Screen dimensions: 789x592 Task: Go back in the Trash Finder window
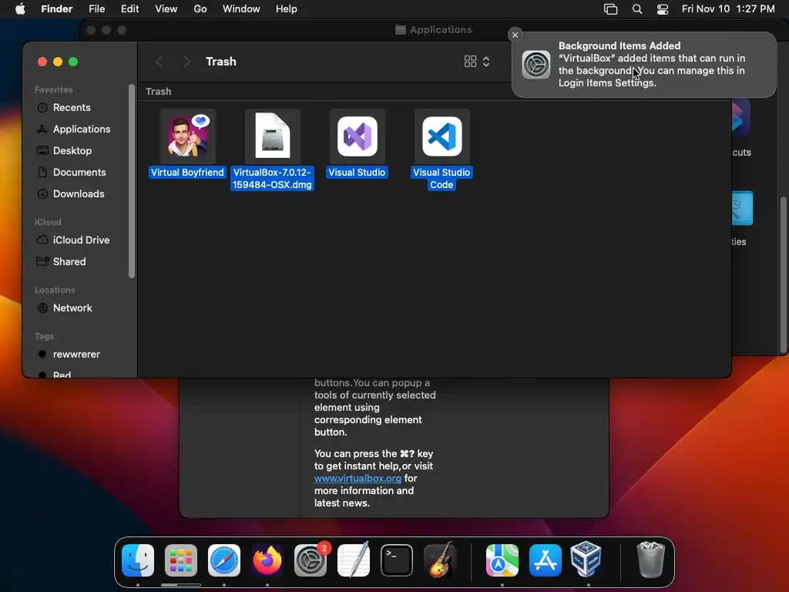[x=159, y=62]
